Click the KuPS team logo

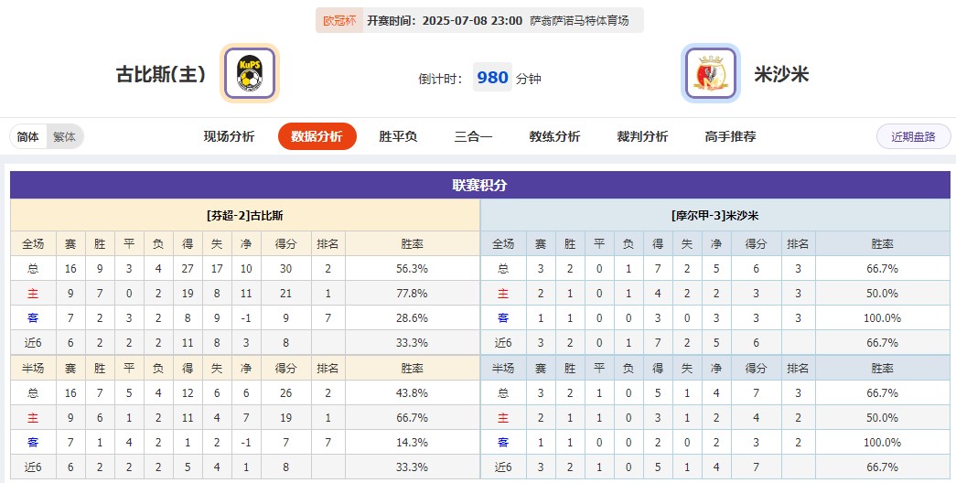click(x=250, y=74)
